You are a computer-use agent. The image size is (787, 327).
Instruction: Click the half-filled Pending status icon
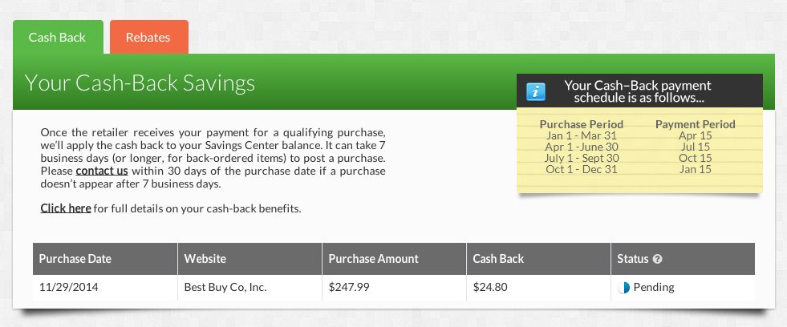[623, 288]
